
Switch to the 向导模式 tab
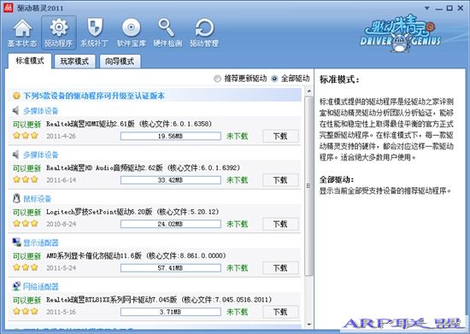click(120, 62)
